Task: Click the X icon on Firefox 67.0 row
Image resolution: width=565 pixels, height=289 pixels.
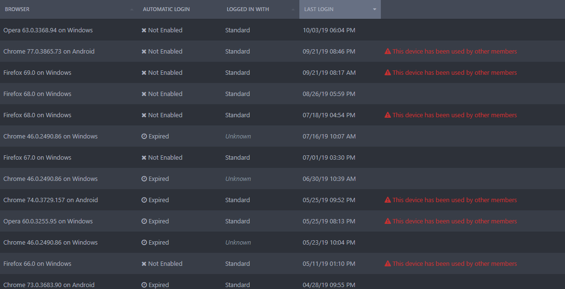Action: click(144, 158)
